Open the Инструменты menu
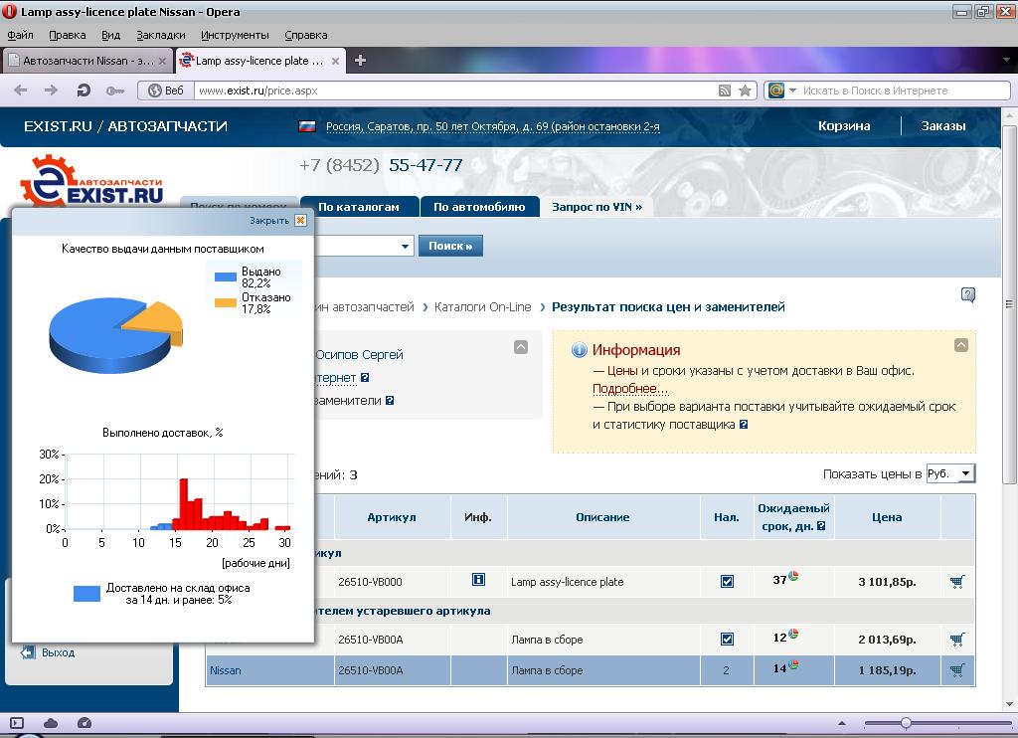This screenshot has width=1018, height=738. coord(235,35)
